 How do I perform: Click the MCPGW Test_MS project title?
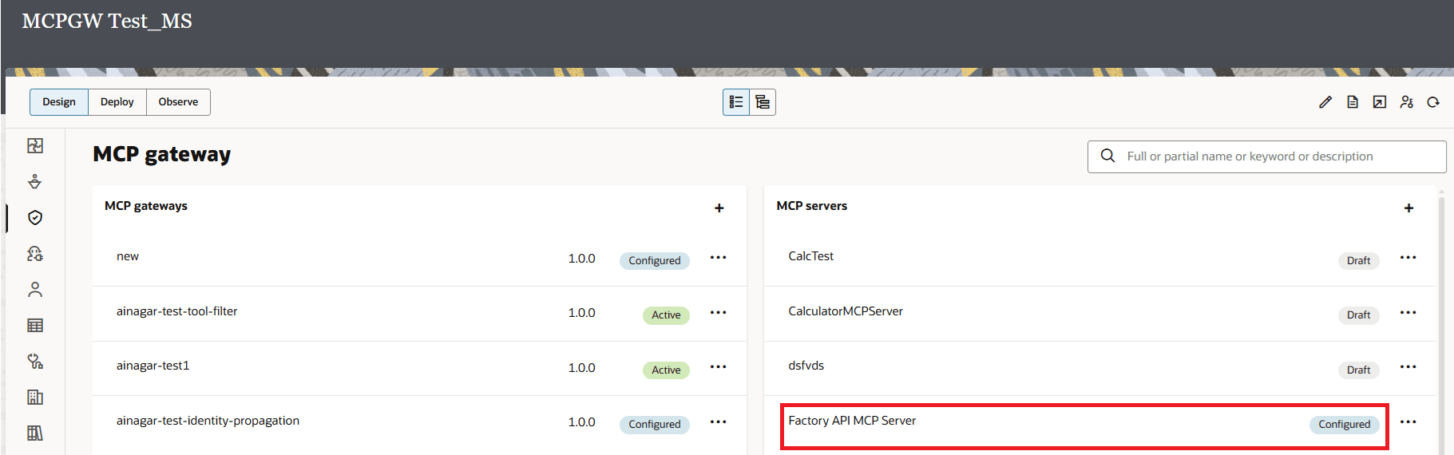[x=107, y=21]
